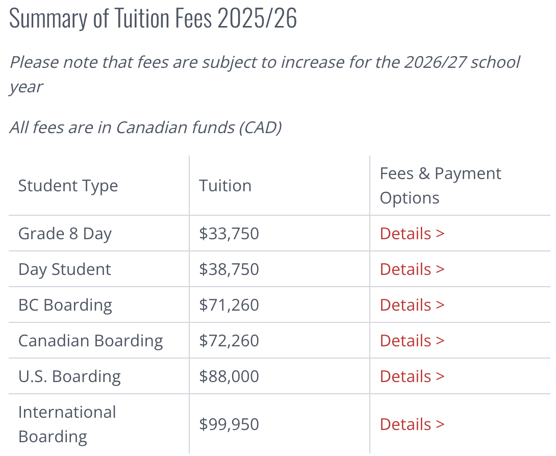
Task: Open Details link for Grade 8 Day
Action: click(412, 233)
